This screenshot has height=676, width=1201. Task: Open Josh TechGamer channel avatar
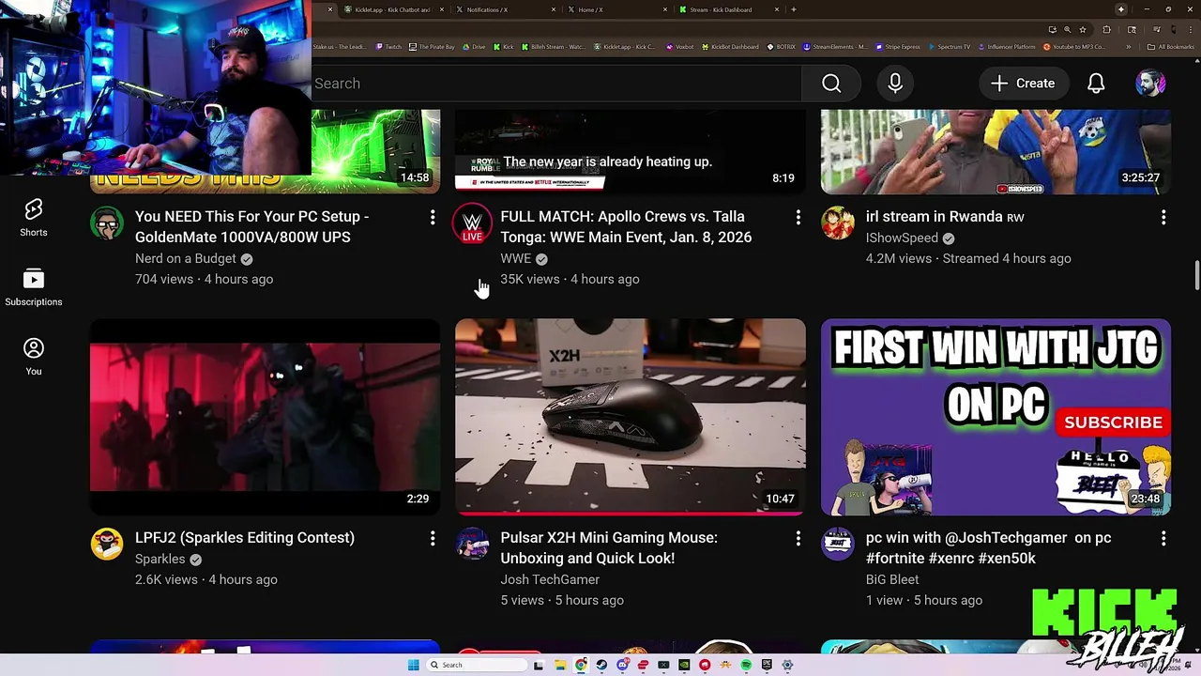[x=472, y=545]
